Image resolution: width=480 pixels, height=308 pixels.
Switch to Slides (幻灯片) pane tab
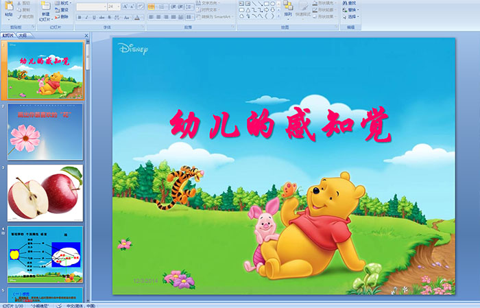[8, 36]
